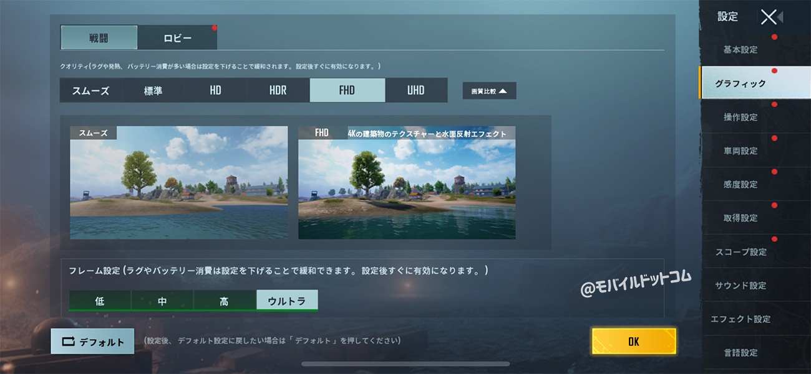Image resolution: width=811 pixels, height=374 pixels.
Task: Open サウンド設定 in the sidebar
Action: tap(755, 285)
